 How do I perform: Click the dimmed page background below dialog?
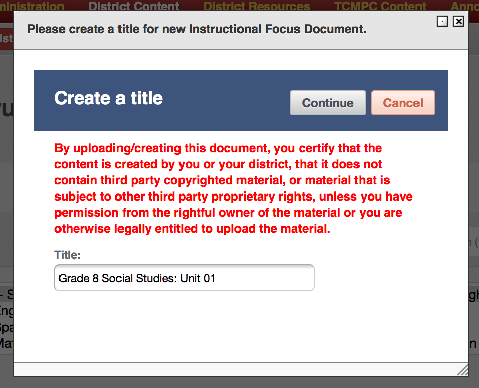pyautogui.click(x=239, y=383)
